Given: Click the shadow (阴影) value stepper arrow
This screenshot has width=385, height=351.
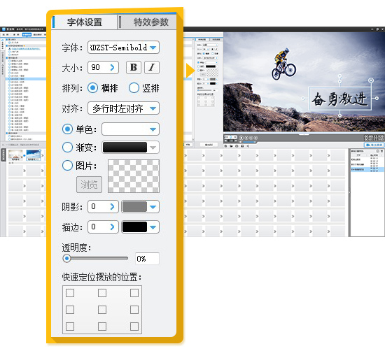Looking at the screenshot, I should coord(113,206).
